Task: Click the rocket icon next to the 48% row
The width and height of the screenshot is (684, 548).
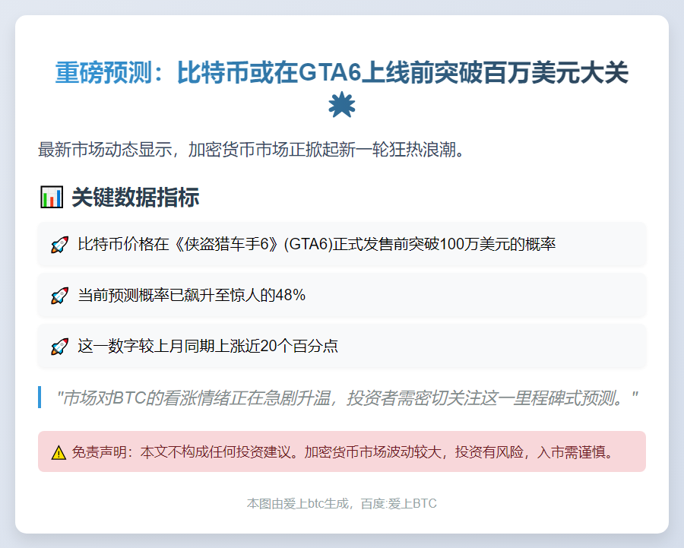Action: pyautogui.click(x=60, y=296)
